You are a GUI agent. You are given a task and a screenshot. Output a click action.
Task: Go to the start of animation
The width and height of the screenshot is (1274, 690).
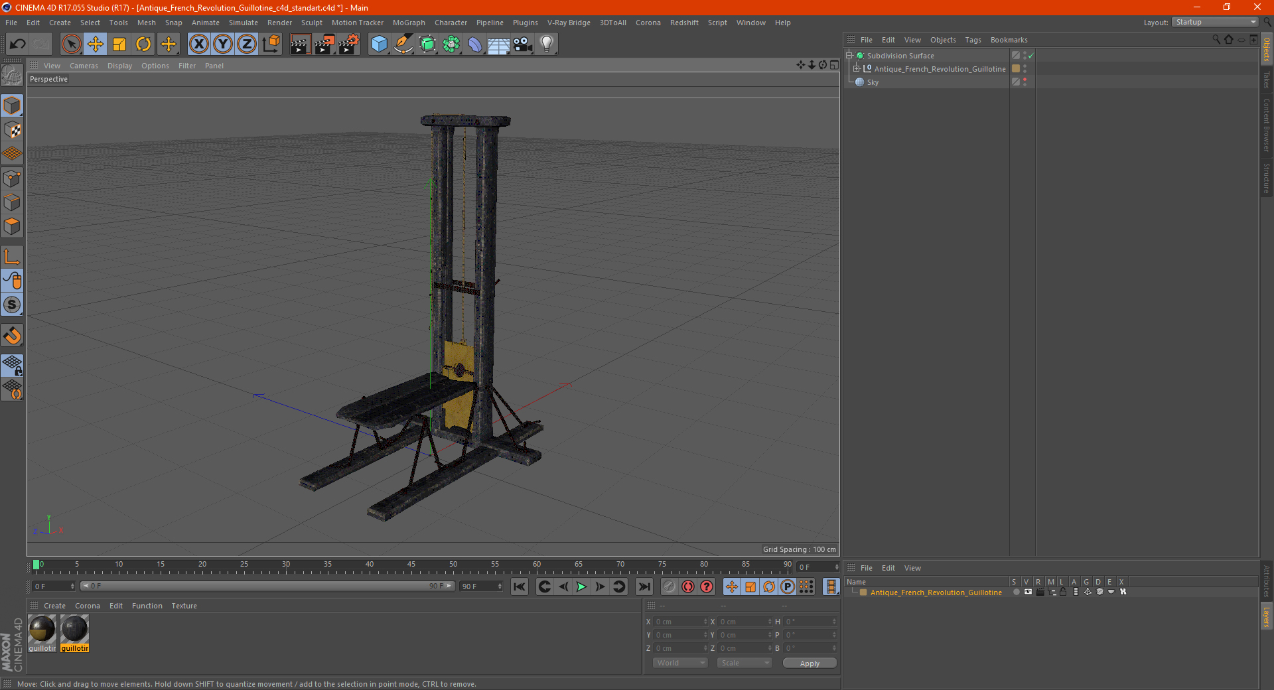(520, 586)
